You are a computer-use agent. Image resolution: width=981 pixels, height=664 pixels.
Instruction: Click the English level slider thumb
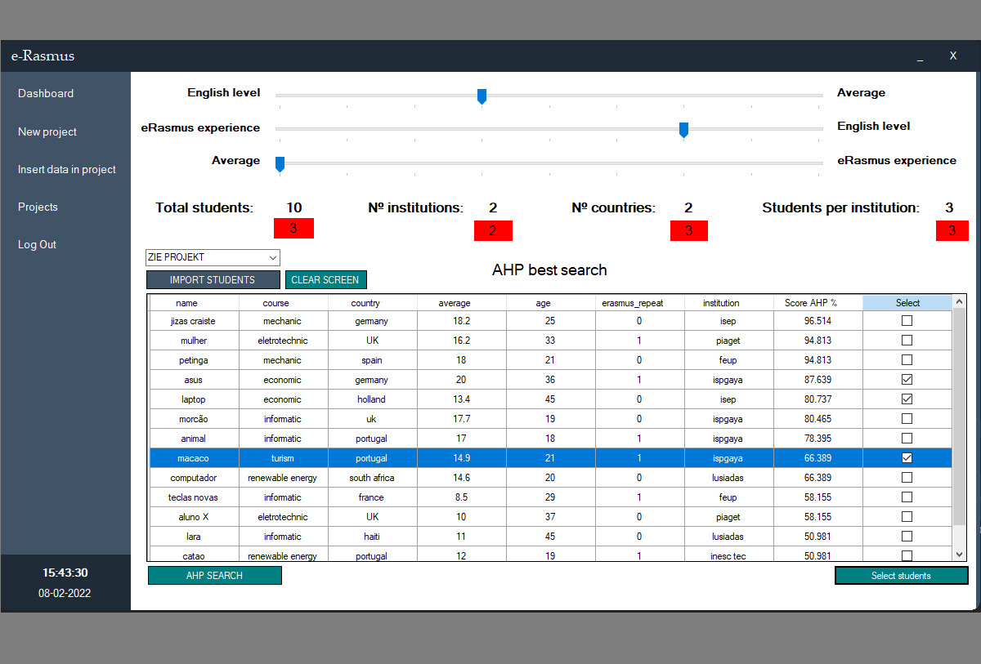click(482, 96)
